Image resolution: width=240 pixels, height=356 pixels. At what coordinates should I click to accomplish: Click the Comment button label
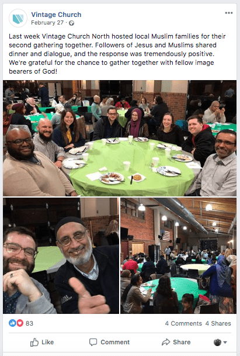pos(115,342)
